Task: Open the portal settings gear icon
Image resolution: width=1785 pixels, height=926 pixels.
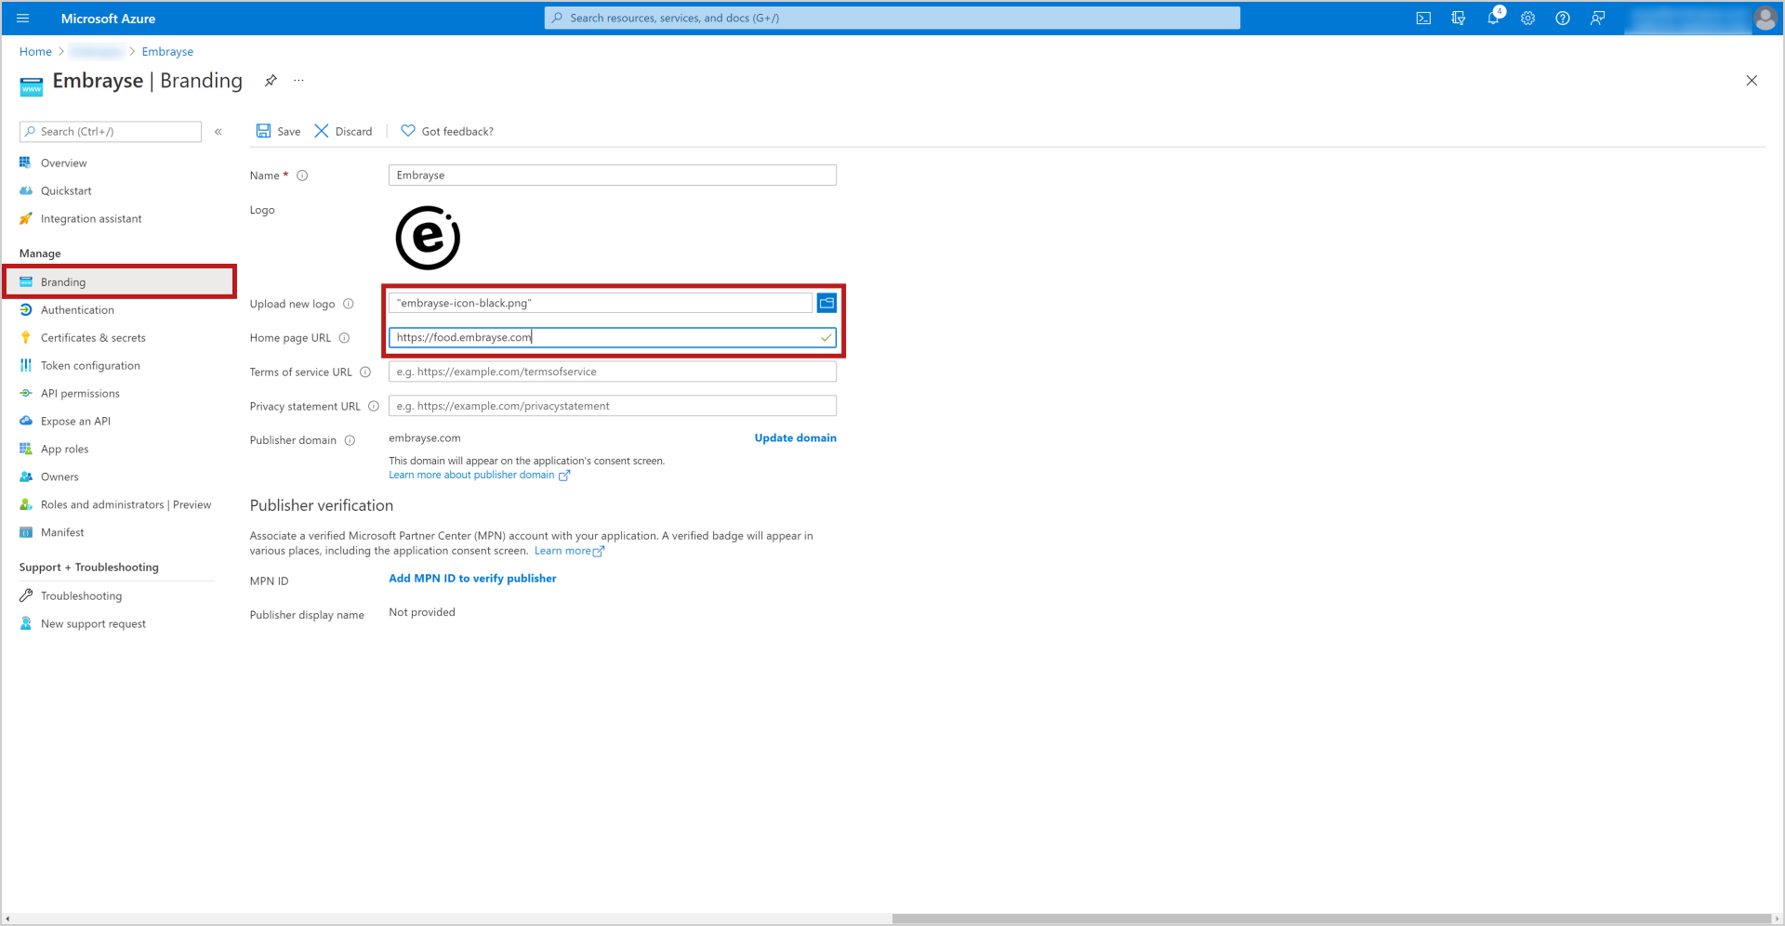Action: [x=1527, y=18]
